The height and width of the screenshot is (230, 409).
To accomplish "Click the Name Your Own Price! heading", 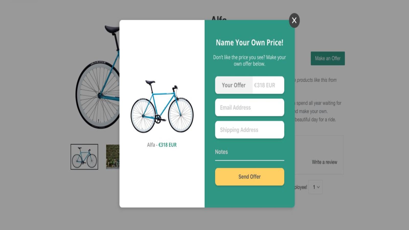I will click(x=249, y=42).
